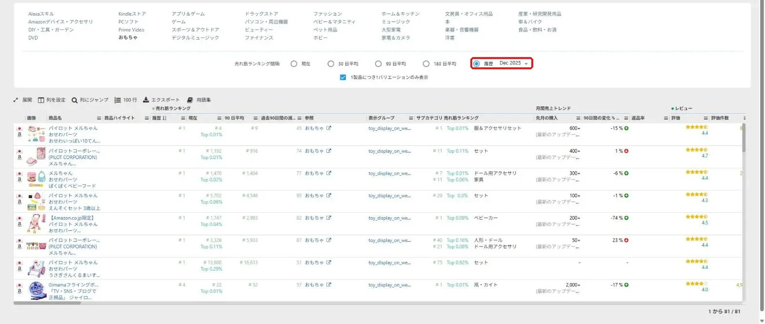The width and height of the screenshot is (765, 324).
Task: Click the green trend arrow next to -74 %
Action: [x=626, y=218]
